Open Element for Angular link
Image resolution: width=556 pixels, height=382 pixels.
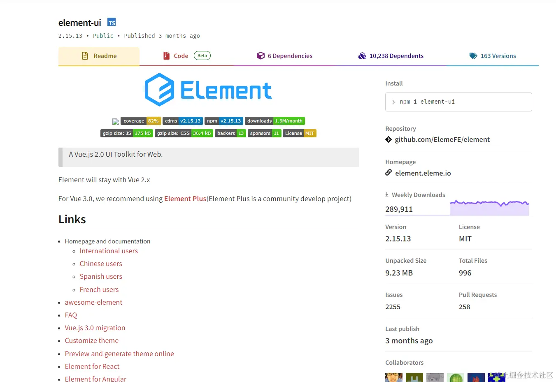95,379
